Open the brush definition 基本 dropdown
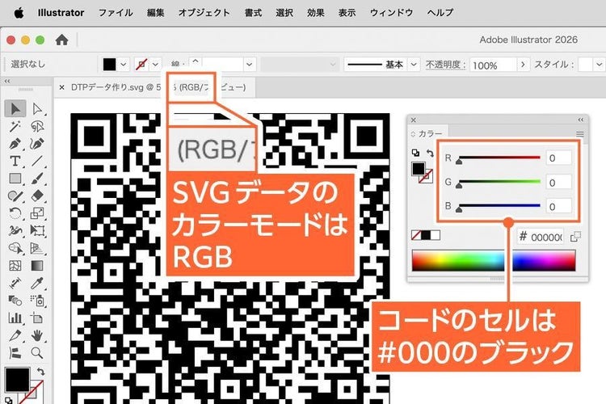 tap(414, 64)
